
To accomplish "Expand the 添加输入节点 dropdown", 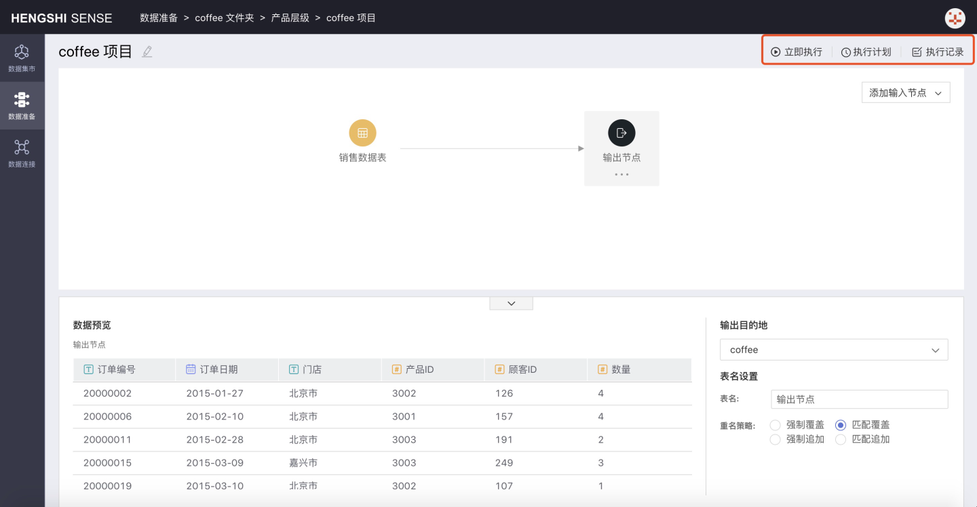I will tap(906, 93).
